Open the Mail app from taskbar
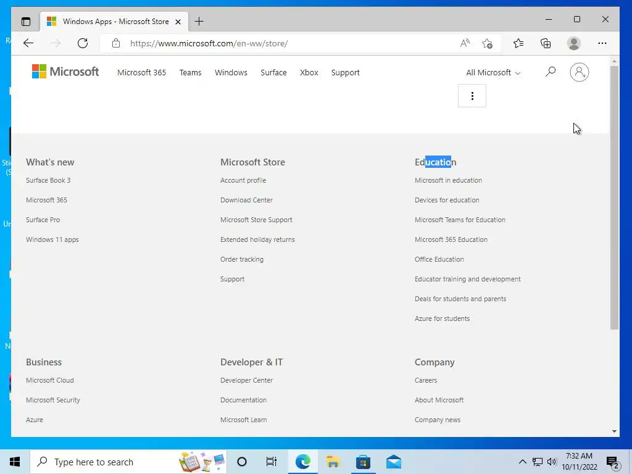 coord(393,462)
